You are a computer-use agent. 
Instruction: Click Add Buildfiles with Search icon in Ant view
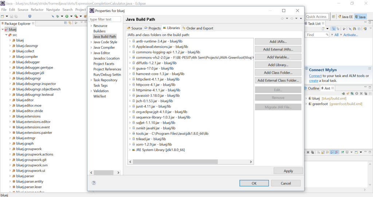(x=348, y=93)
